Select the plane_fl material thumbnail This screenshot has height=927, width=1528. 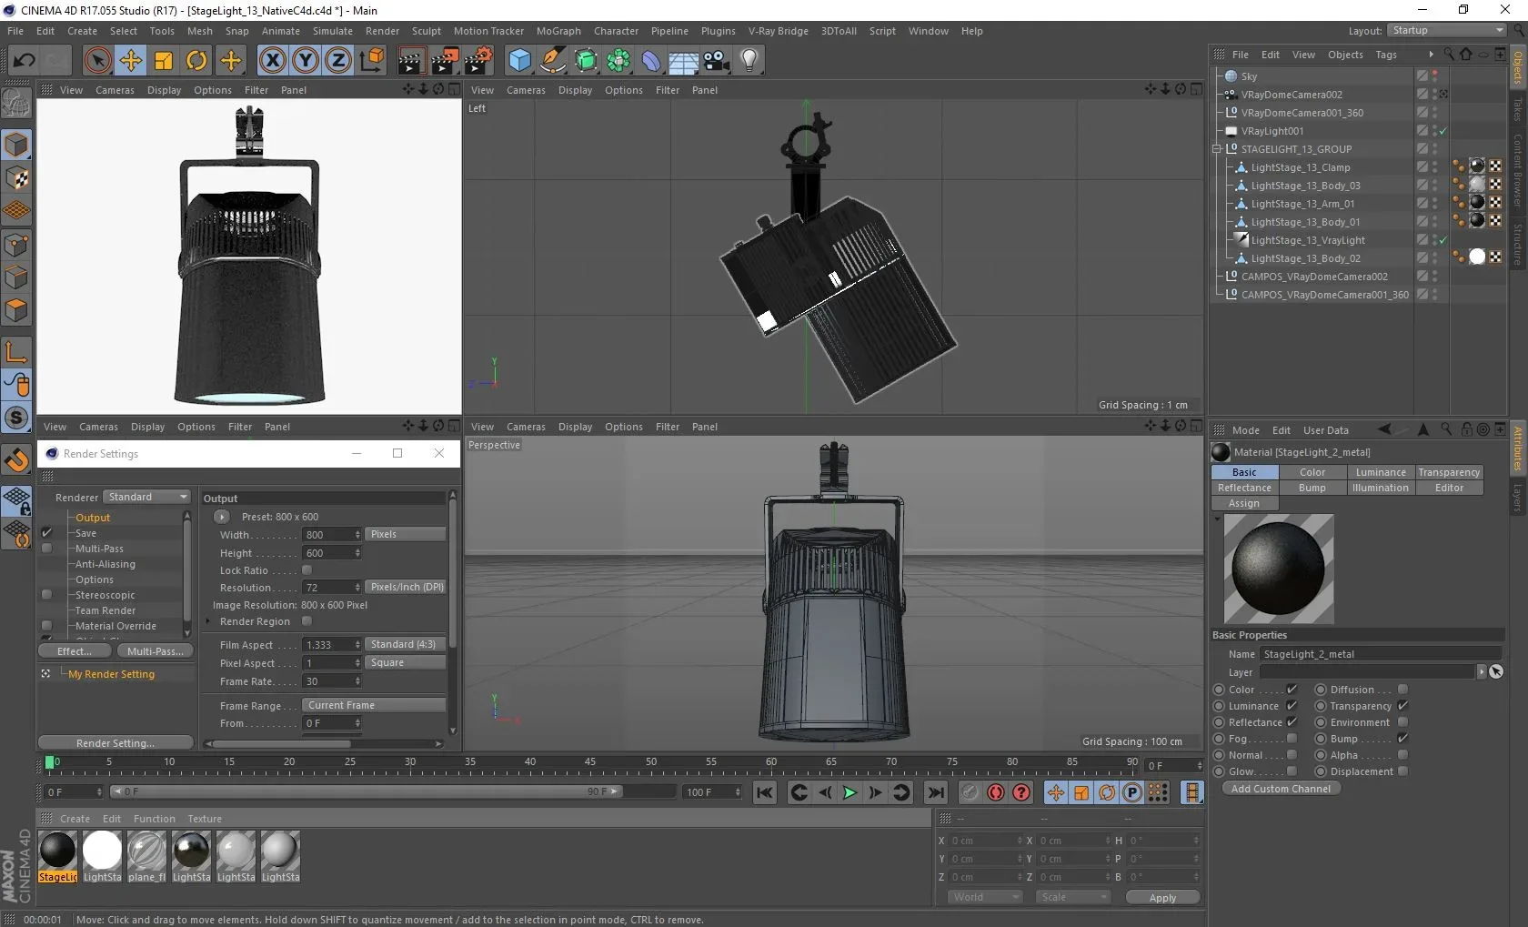point(146,857)
